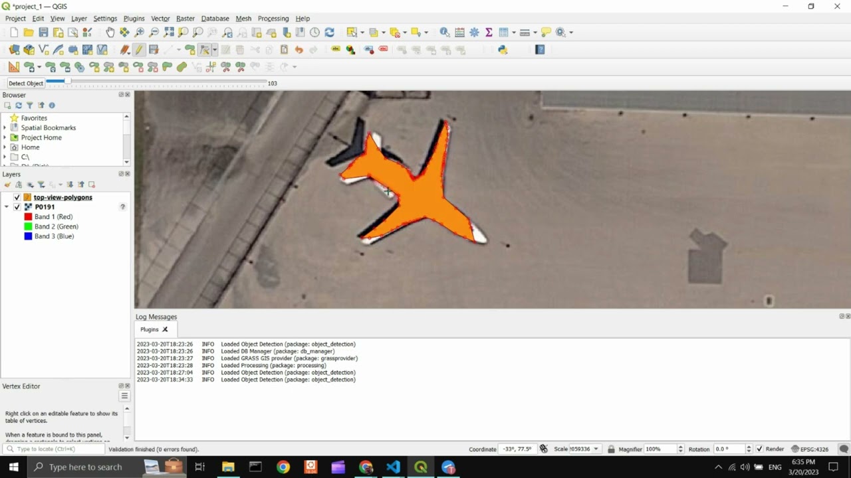Open Processing Toolbox gear icon
Image resolution: width=851 pixels, height=478 pixels.
(474, 32)
